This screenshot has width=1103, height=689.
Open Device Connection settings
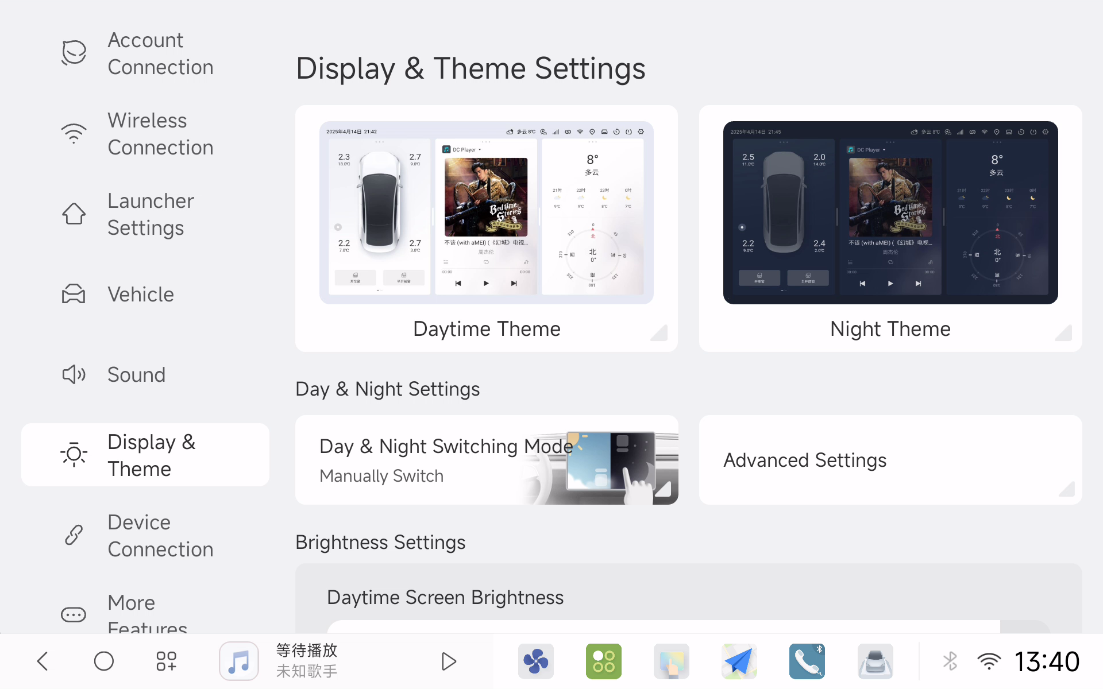coord(145,536)
